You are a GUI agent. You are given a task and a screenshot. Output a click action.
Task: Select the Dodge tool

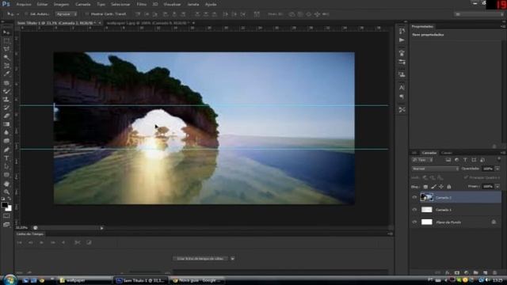[6, 141]
